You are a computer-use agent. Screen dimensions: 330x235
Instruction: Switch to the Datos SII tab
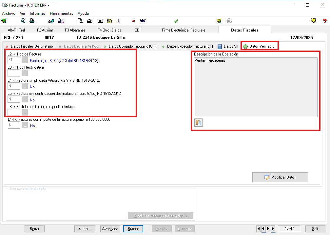pyautogui.click(x=230, y=46)
